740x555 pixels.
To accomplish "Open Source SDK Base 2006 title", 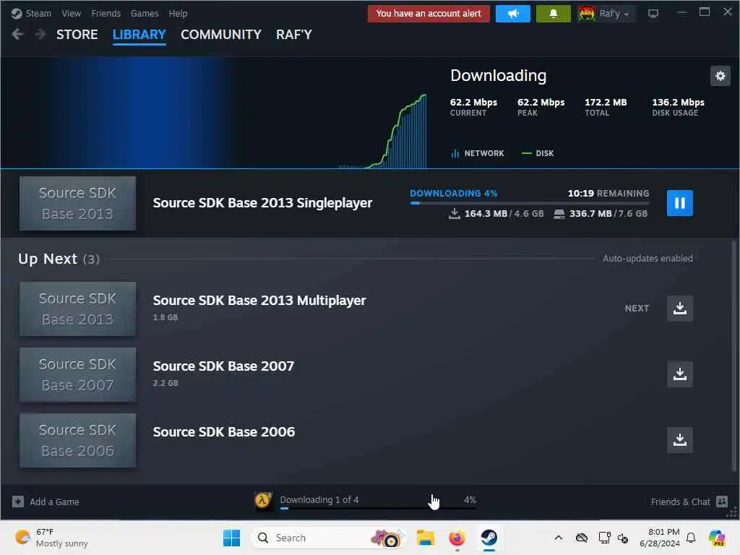I will 224,432.
